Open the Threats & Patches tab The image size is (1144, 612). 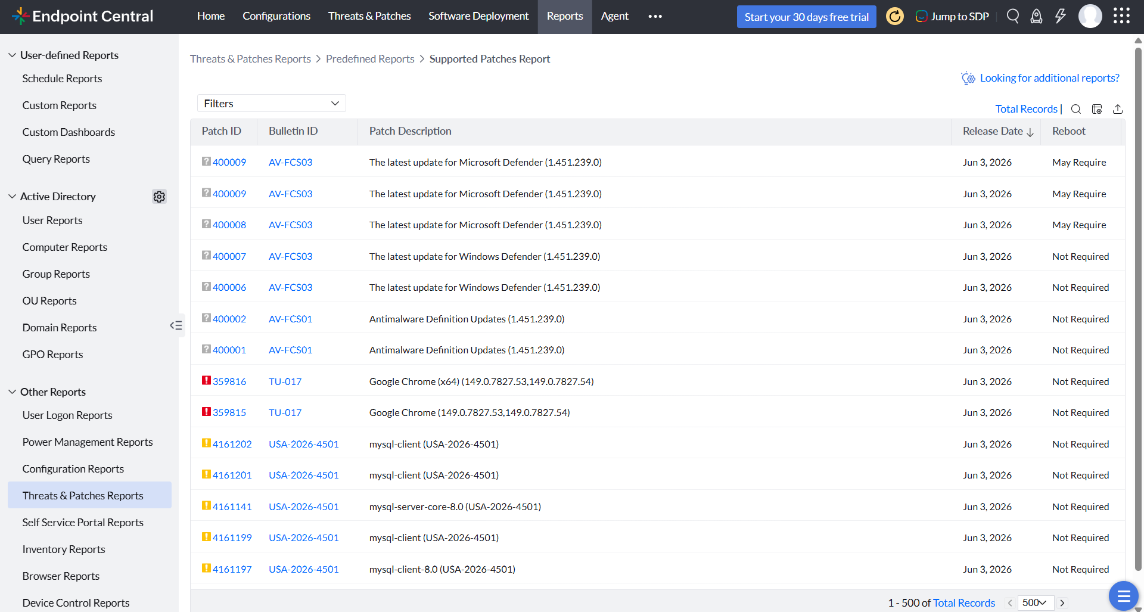pyautogui.click(x=369, y=16)
